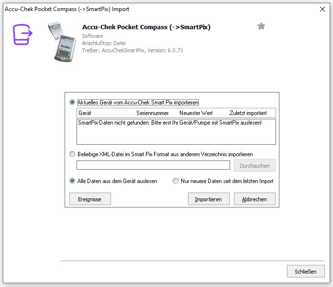This screenshot has height=287, width=333.
Task: Click the Pocket Compass PDA device image
Action: [x=62, y=42]
